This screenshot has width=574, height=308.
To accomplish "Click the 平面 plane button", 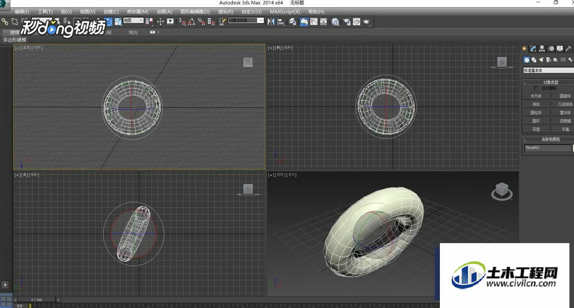I will click(564, 129).
